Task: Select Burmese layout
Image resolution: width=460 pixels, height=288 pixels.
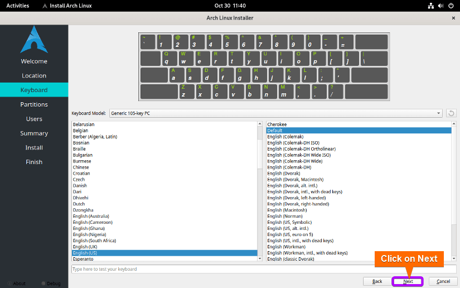Action: coord(164,161)
